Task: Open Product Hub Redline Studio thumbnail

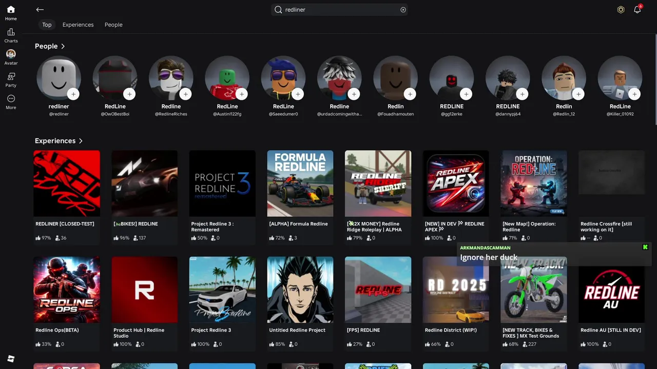Action: pos(144,290)
